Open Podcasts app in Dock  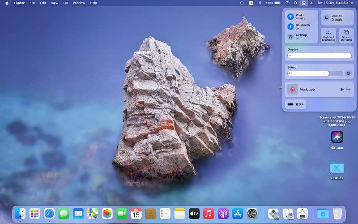(x=223, y=214)
